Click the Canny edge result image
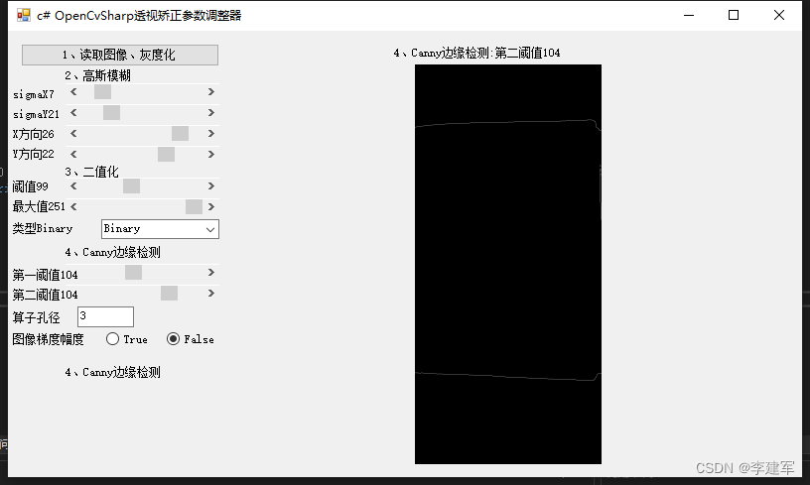This screenshot has height=485, width=810. (x=508, y=264)
